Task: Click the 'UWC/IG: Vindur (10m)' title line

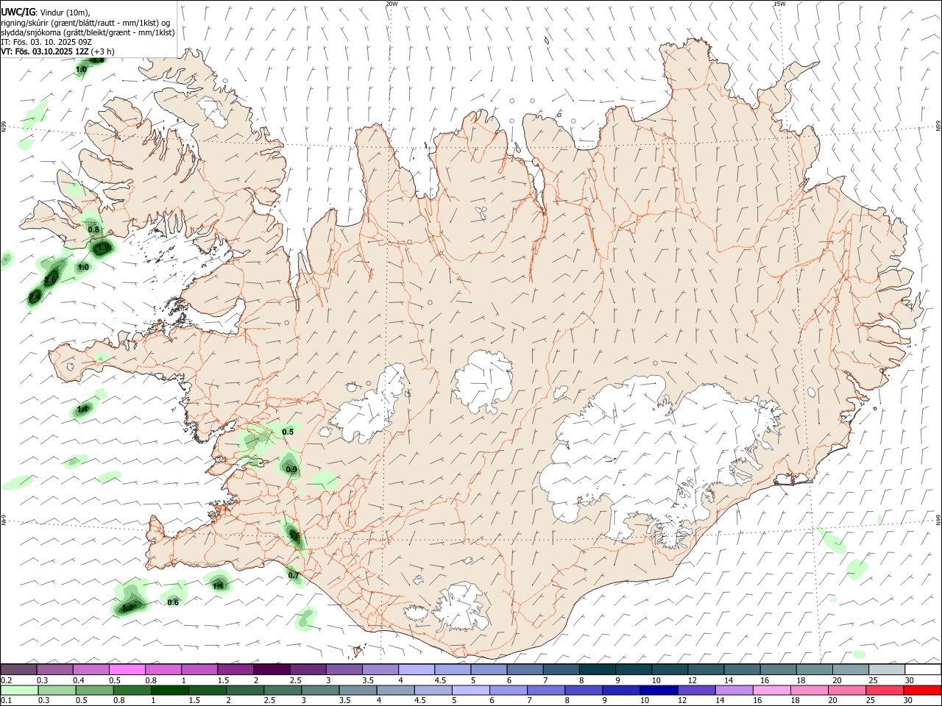Action: tap(46, 12)
